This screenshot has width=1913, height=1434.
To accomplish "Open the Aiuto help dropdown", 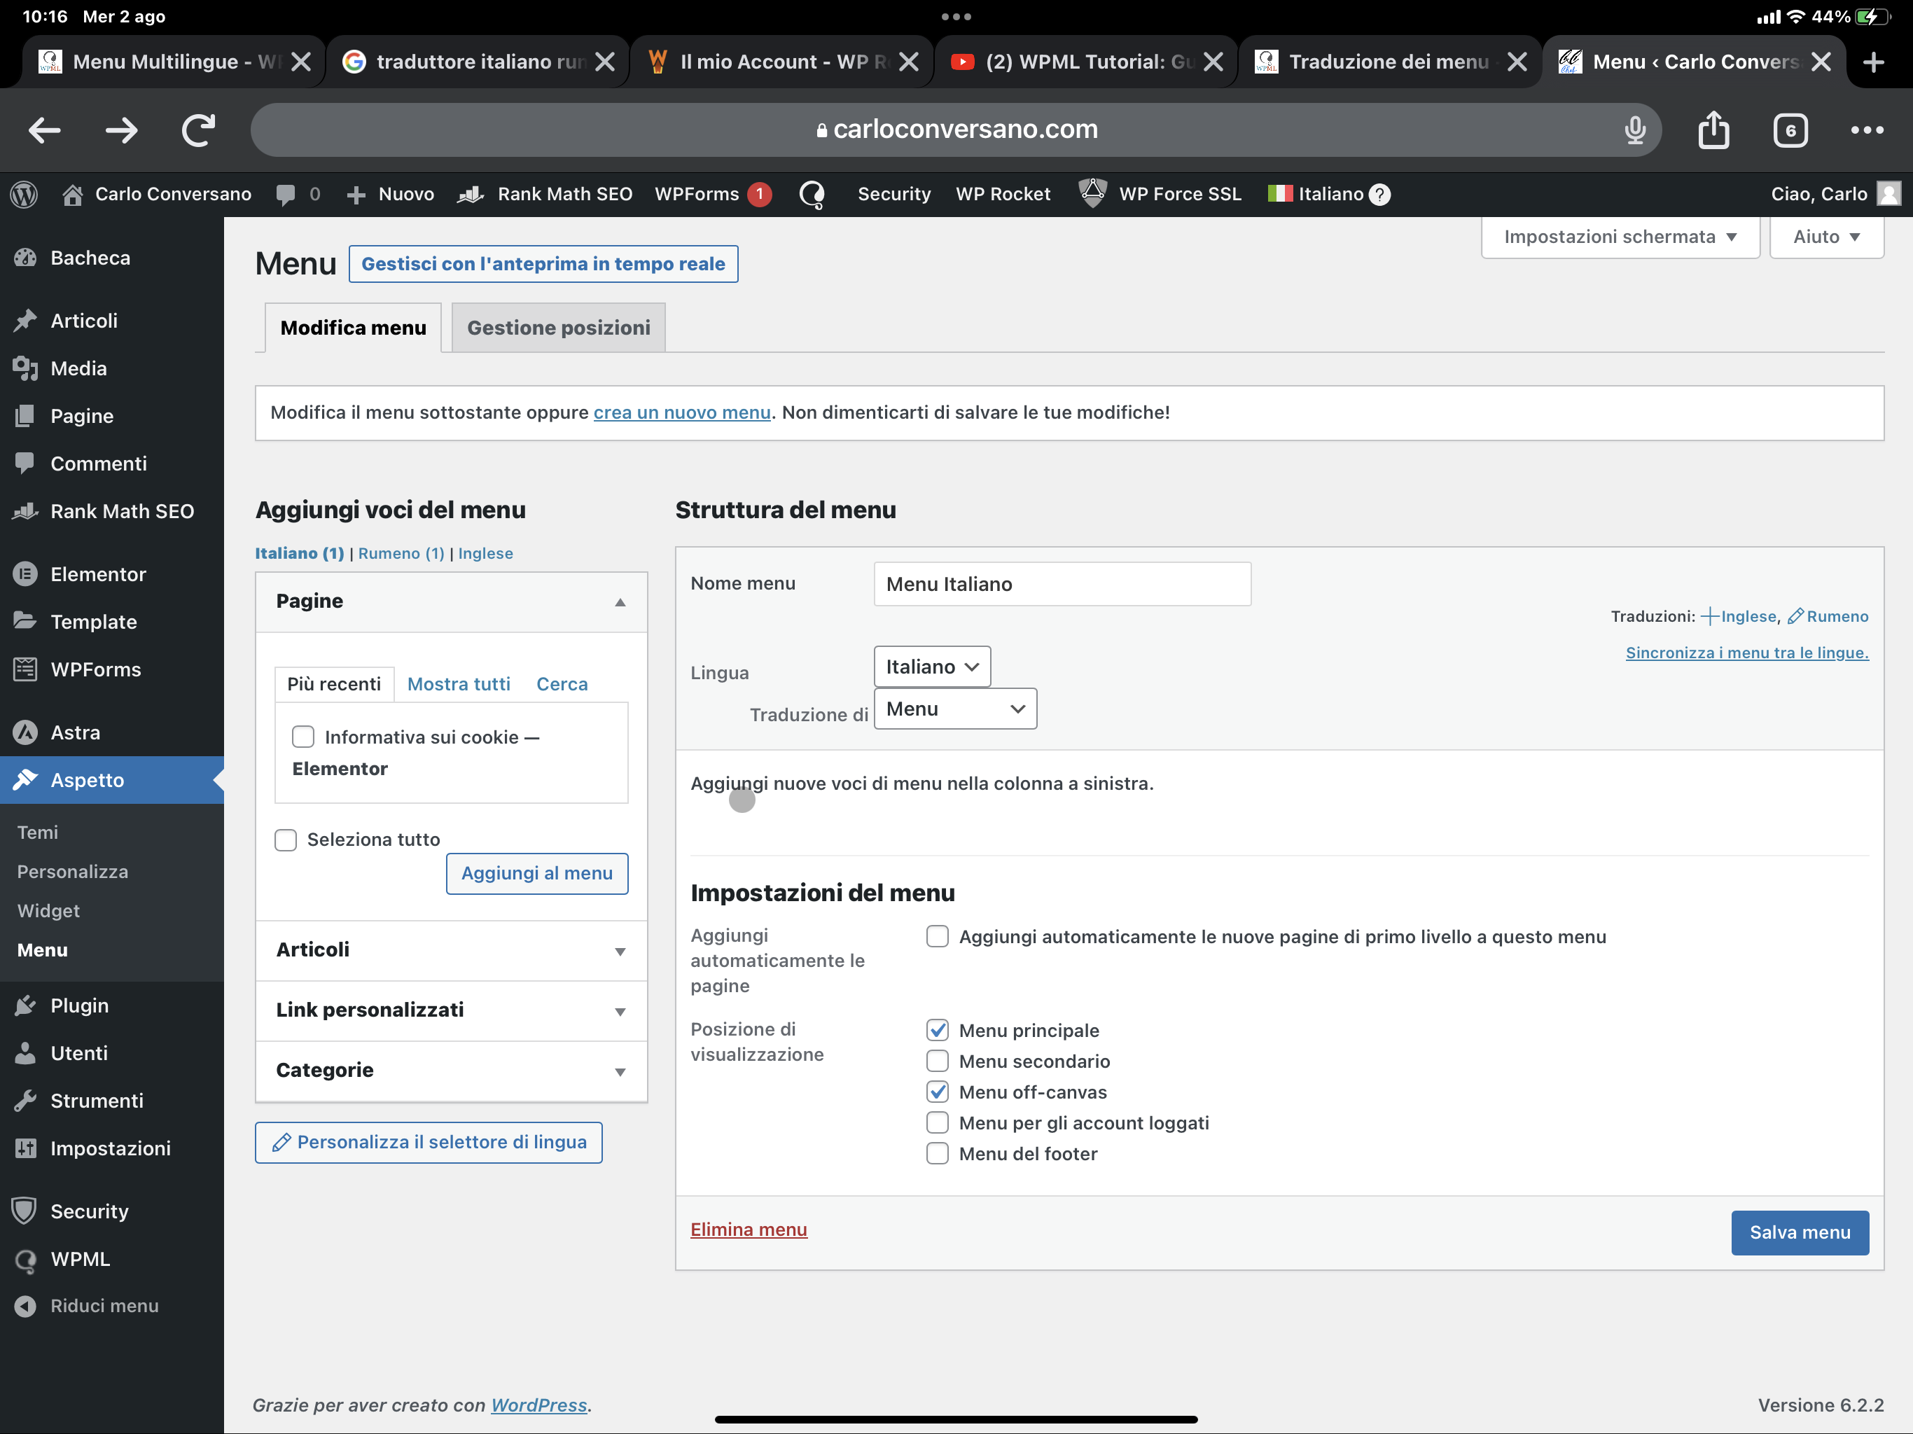I will [x=1826, y=237].
